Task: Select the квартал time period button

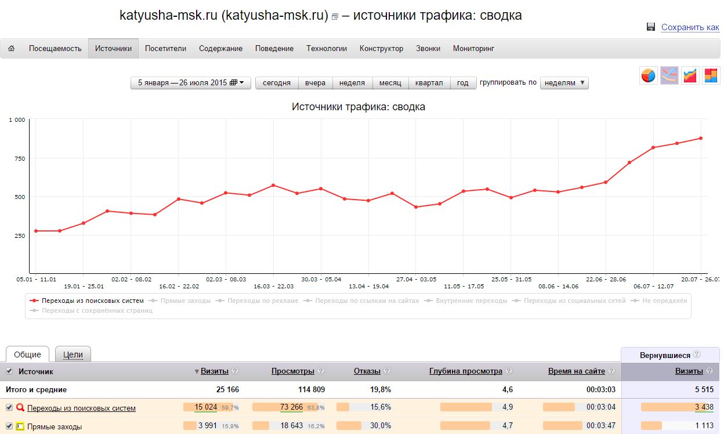Action: tap(429, 82)
